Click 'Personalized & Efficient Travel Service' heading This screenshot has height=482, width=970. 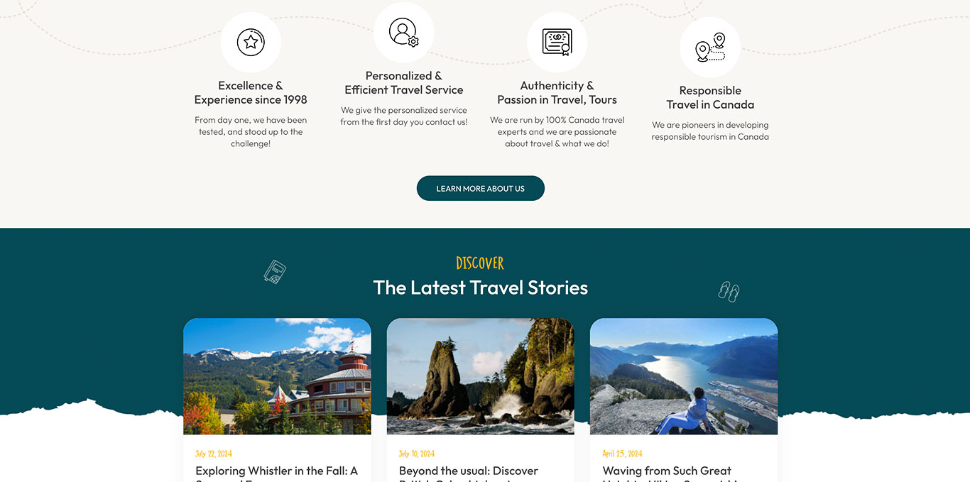click(403, 83)
